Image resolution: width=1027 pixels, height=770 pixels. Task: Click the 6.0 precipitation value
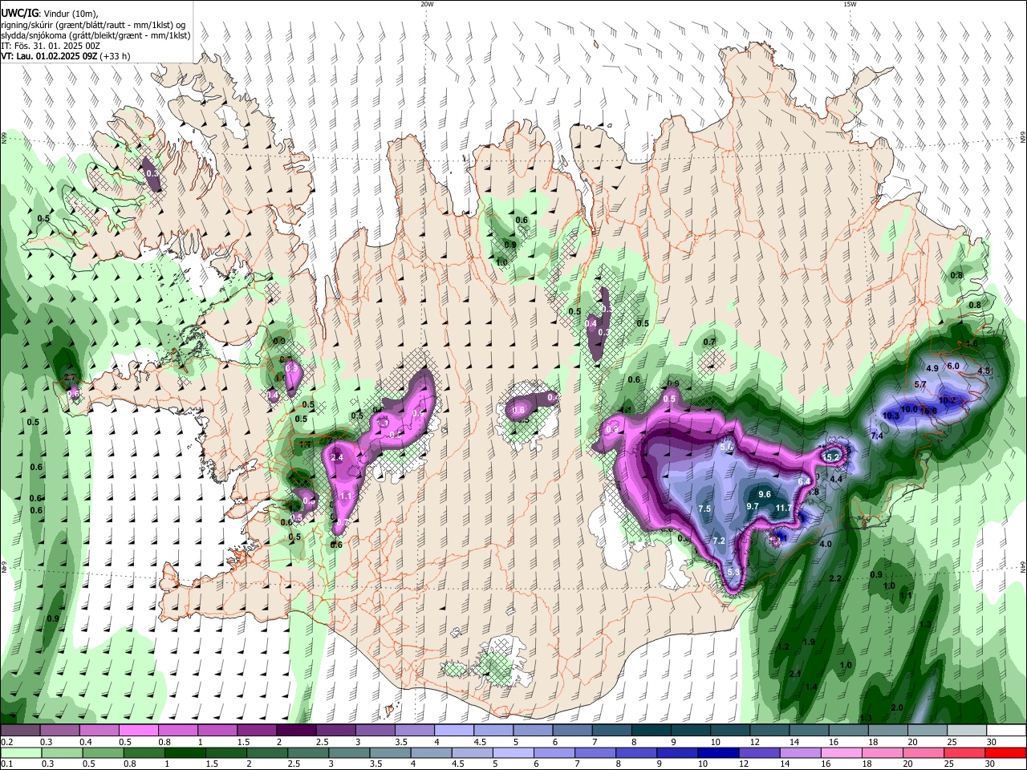click(x=953, y=366)
